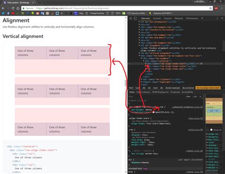Click the browser address bar URL
The image size is (225, 174).
[73, 8]
